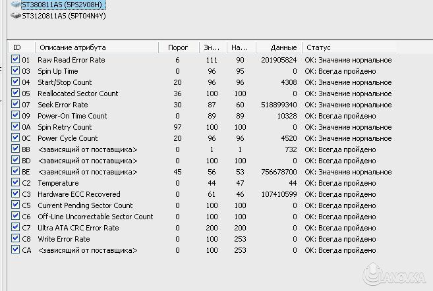This screenshot has height=291, width=433.
Task: Sort by Описание атрибута column header
Action: click(97, 47)
